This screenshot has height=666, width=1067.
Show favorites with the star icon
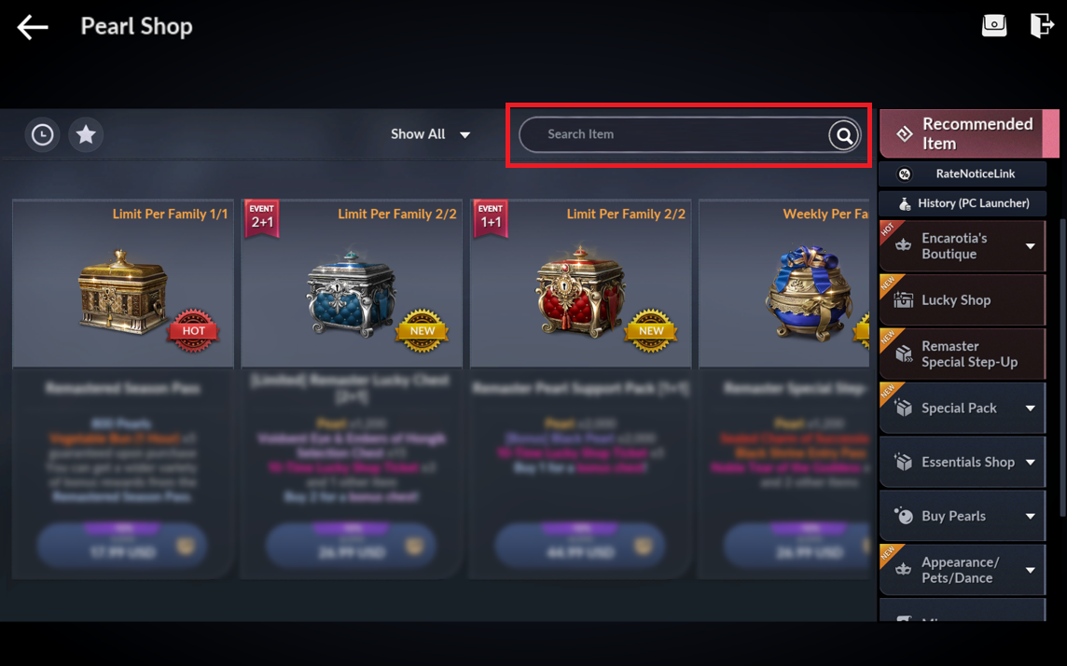(x=86, y=134)
